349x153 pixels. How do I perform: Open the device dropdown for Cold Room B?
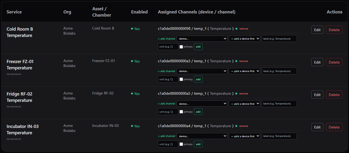click(x=202, y=39)
